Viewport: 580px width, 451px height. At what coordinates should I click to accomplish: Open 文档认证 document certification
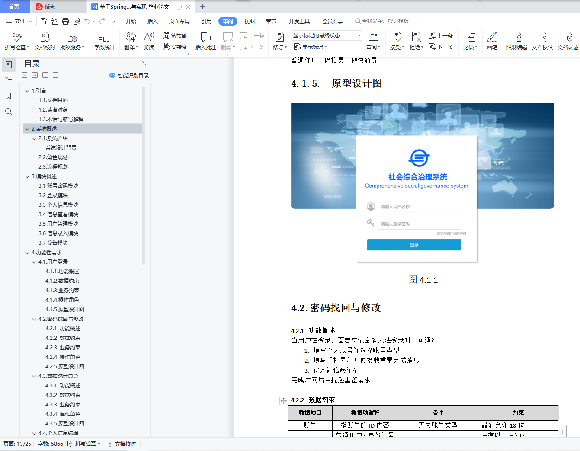pyautogui.click(x=568, y=41)
